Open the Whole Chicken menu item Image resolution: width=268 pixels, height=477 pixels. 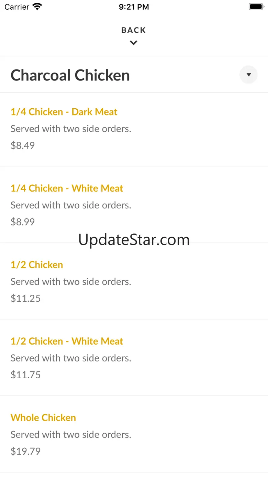pos(43,418)
